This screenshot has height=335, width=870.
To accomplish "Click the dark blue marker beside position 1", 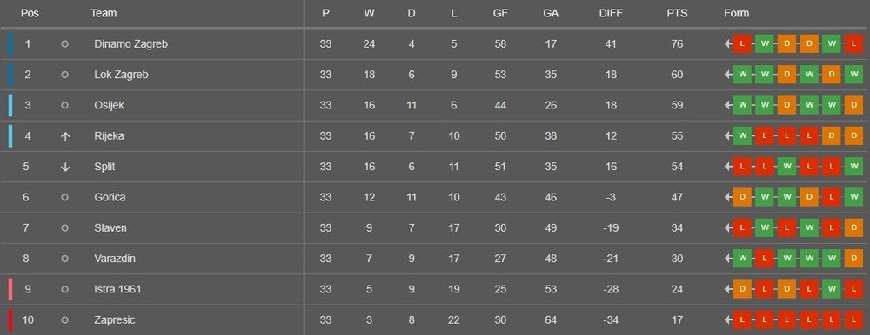I will [10, 43].
